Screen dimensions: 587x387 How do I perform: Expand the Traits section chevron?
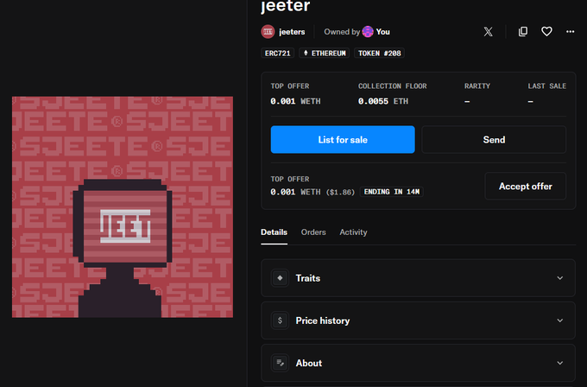[x=560, y=278]
